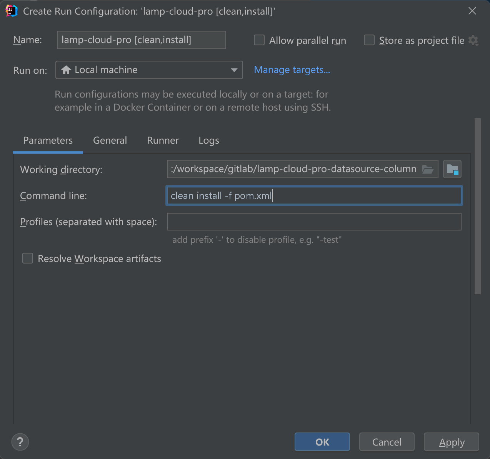Viewport: 490px width, 459px height.
Task: Click the select Maven project icon button
Action: coord(452,169)
